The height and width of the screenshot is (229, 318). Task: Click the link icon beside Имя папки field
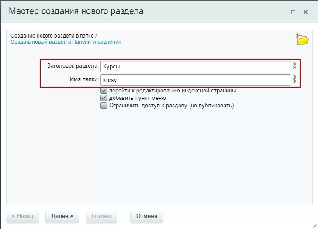(x=294, y=79)
